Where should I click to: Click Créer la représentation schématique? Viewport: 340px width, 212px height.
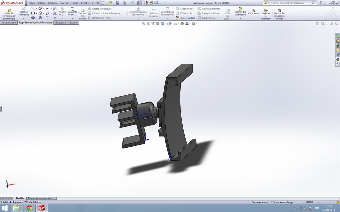pos(9,14)
